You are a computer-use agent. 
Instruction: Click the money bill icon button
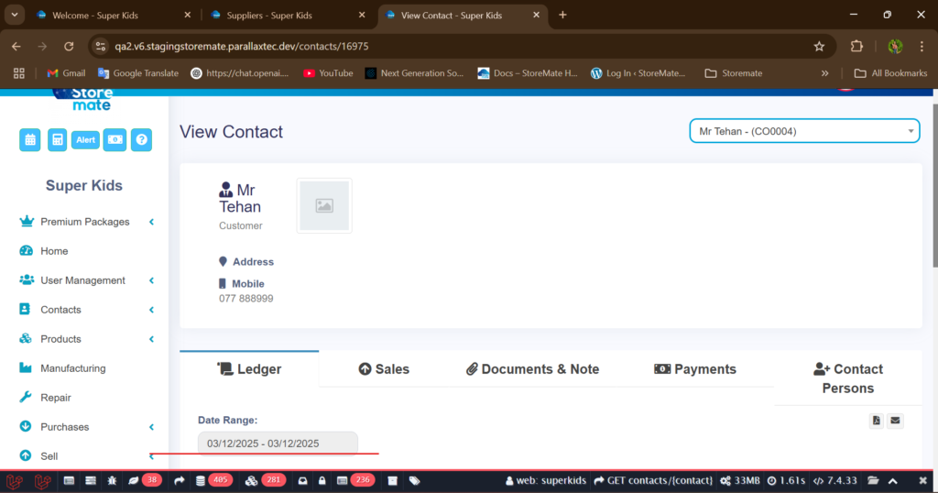click(115, 140)
